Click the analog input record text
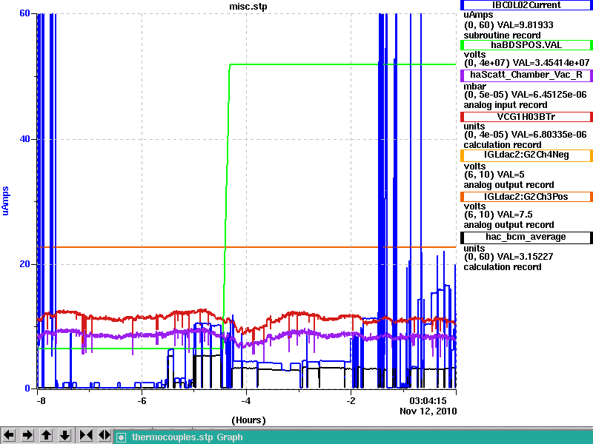 pos(506,105)
